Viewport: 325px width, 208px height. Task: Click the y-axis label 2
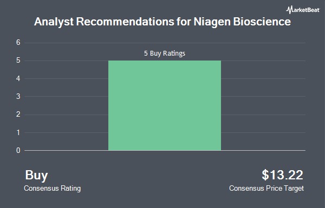18,115
